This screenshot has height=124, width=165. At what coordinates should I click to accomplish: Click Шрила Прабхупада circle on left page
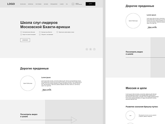28,83
